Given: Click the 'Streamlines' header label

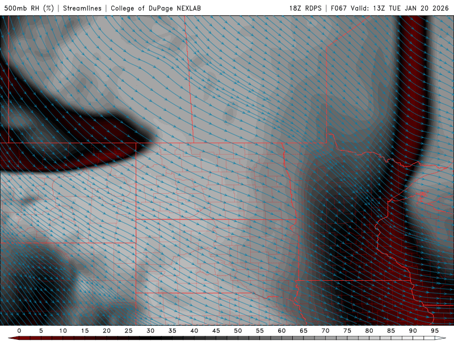Looking at the screenshot, I should [x=82, y=8].
